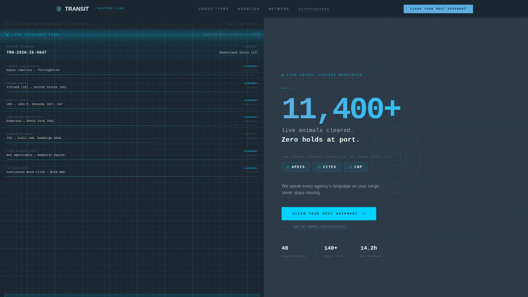Click Live Animal Customs Brokerage label
The width and height of the screenshot is (528, 297).
tap(324, 75)
